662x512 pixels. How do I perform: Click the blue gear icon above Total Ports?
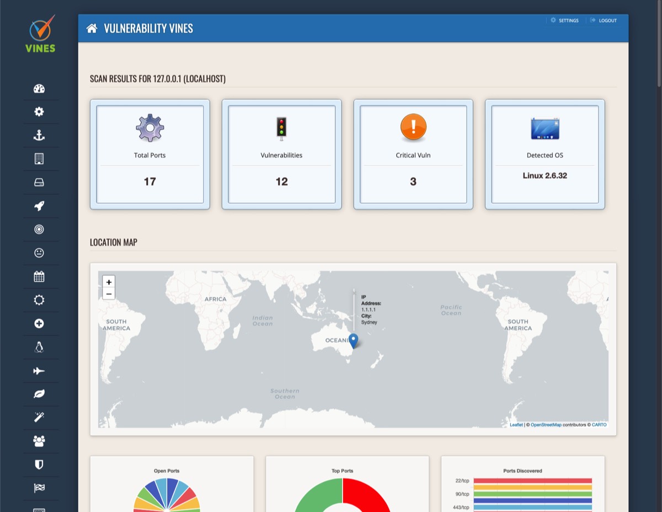pos(150,128)
